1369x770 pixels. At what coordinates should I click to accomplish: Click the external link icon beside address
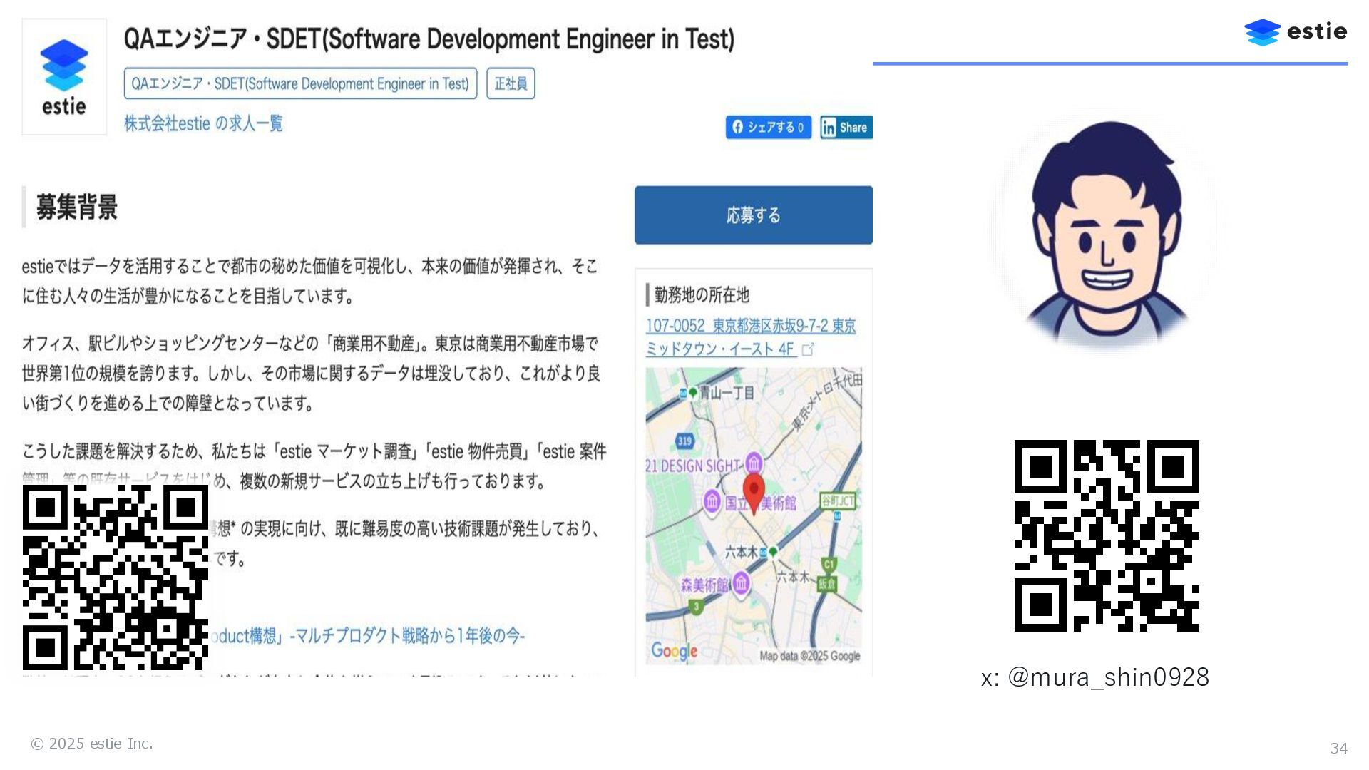[808, 349]
